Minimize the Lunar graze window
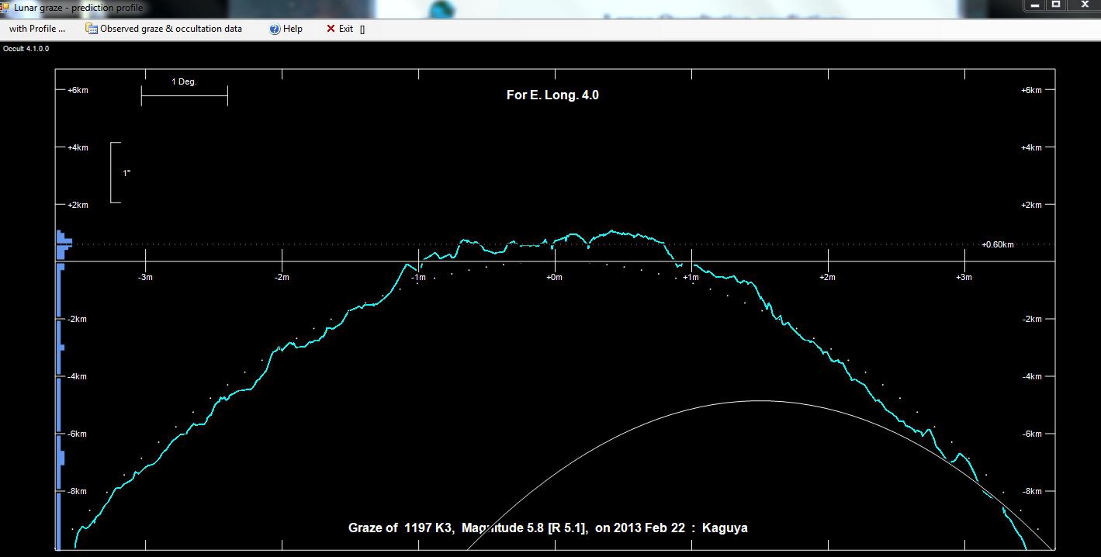 point(1035,5)
